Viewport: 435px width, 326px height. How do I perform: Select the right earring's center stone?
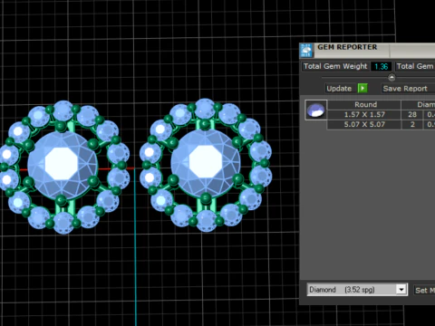pos(206,163)
